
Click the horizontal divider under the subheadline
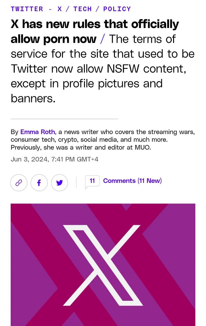click(64, 119)
